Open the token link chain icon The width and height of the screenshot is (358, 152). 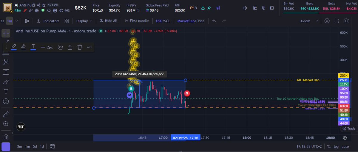click(x=30, y=10)
